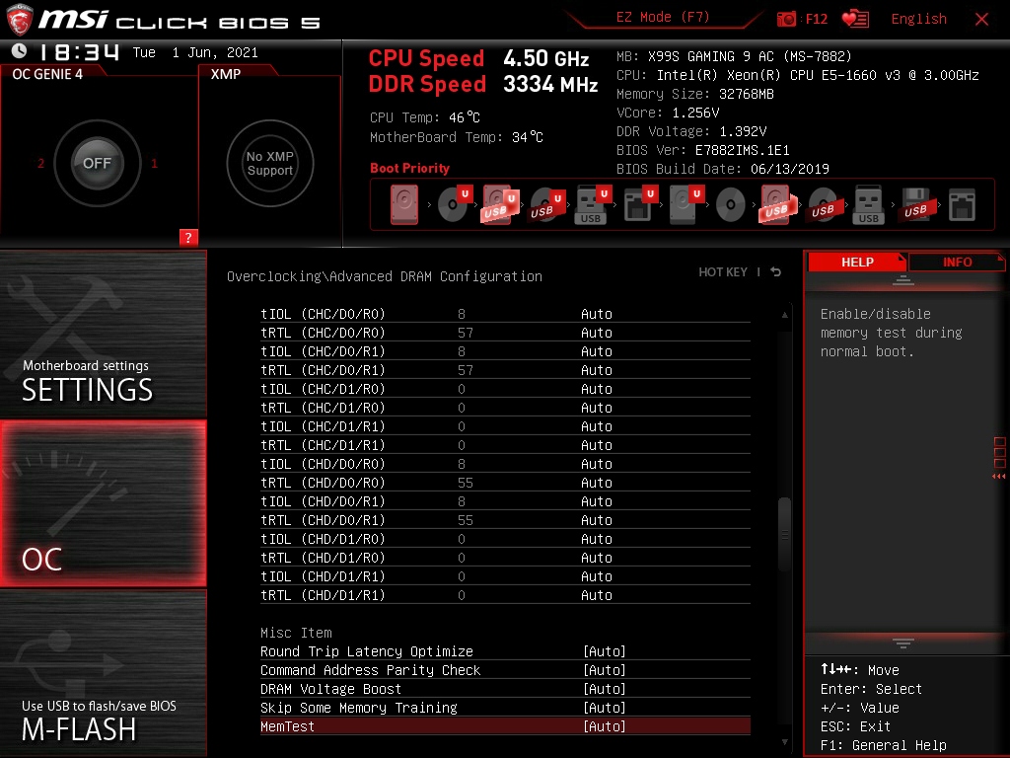Click the date Tue 1 Jun, 2021
Viewport: 1010px width, 758px height.
(195, 52)
